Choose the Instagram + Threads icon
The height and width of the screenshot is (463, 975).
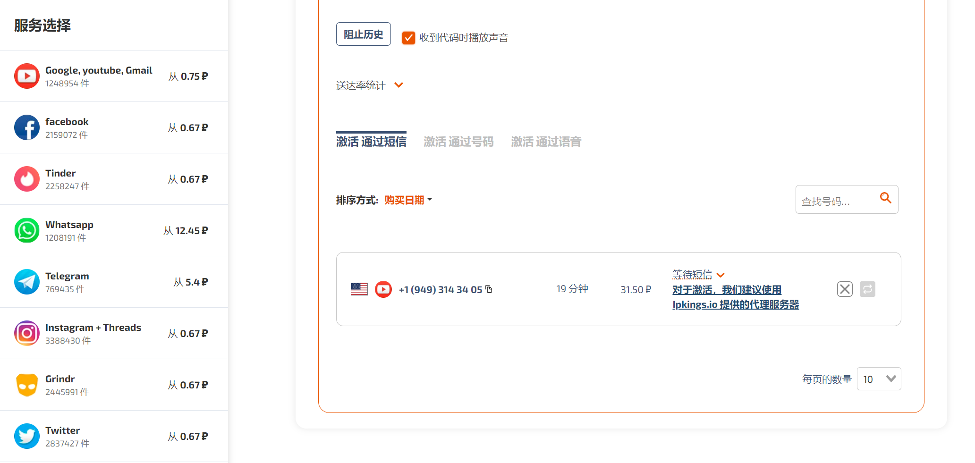[x=27, y=333]
